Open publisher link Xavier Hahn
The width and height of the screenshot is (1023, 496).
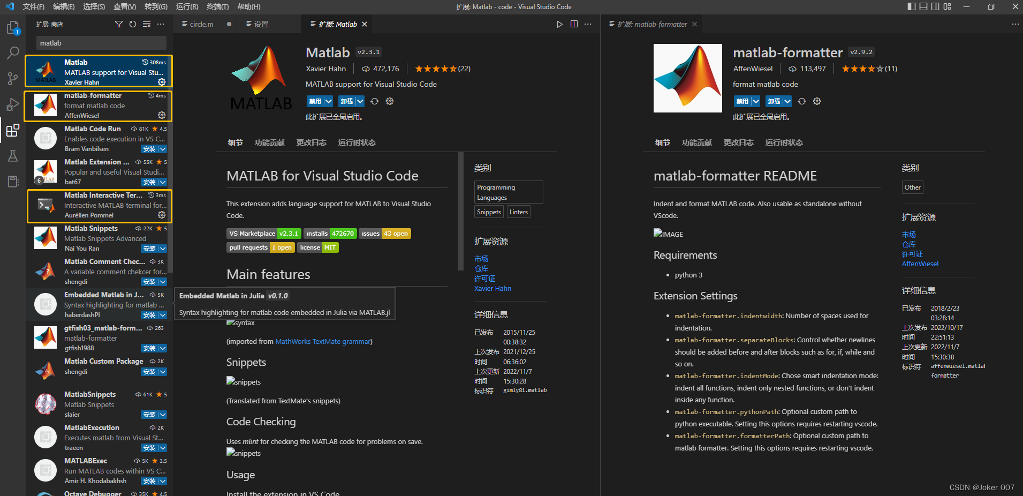click(325, 69)
